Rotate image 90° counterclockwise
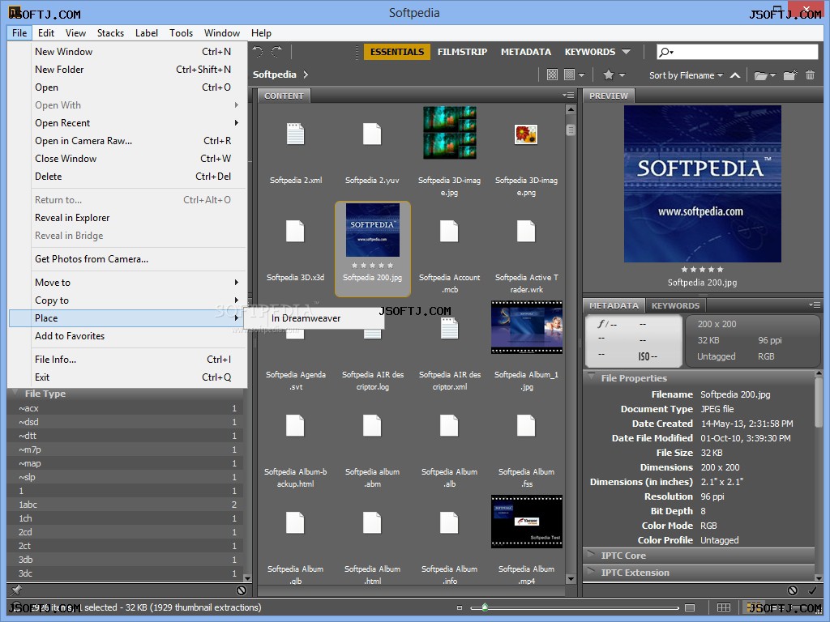 [258, 51]
